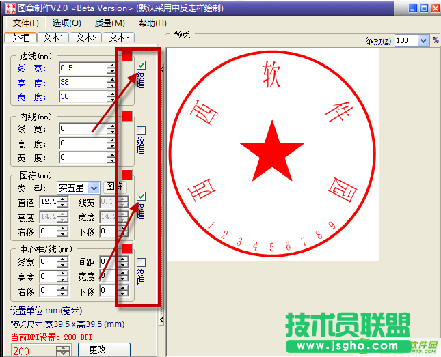Screen dimensions: 441x357
Task: Click the app icon in title bar
Action: coord(11,8)
